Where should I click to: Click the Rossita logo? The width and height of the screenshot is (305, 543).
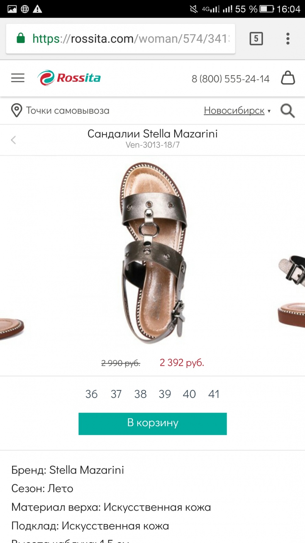pos(70,78)
